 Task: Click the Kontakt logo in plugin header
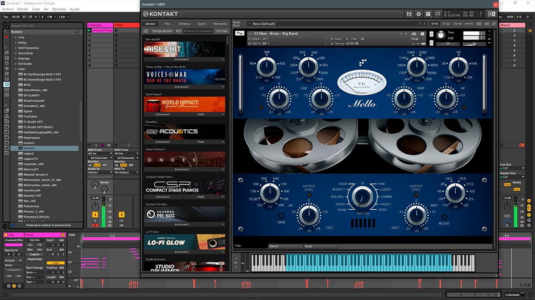[160, 14]
